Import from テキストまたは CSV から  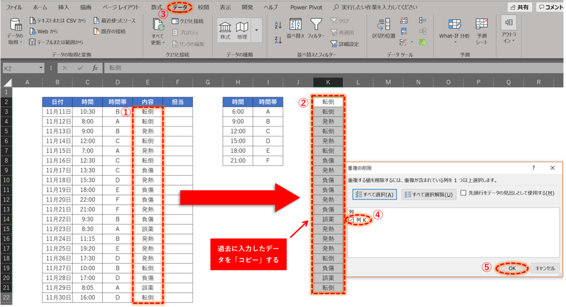pyautogui.click(x=57, y=20)
